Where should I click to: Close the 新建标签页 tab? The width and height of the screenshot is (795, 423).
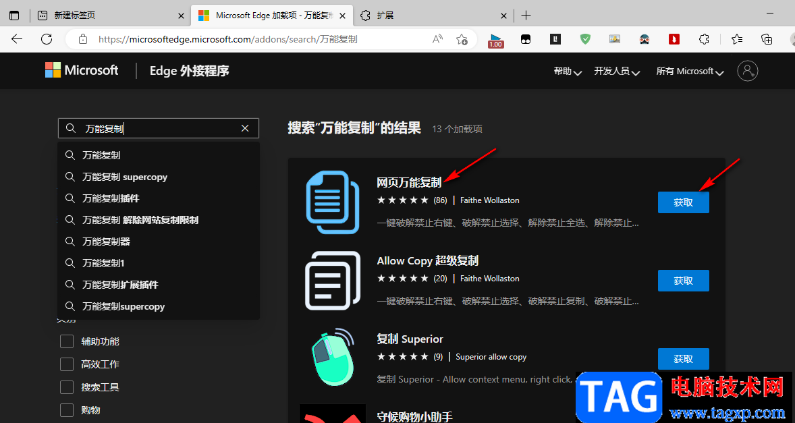tap(181, 16)
